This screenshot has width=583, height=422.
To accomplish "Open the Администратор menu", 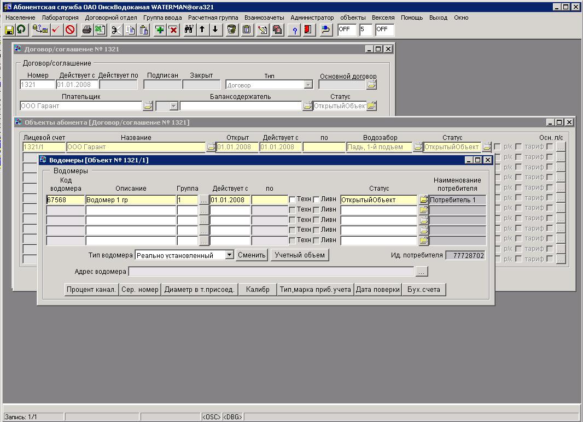I will pos(312,17).
